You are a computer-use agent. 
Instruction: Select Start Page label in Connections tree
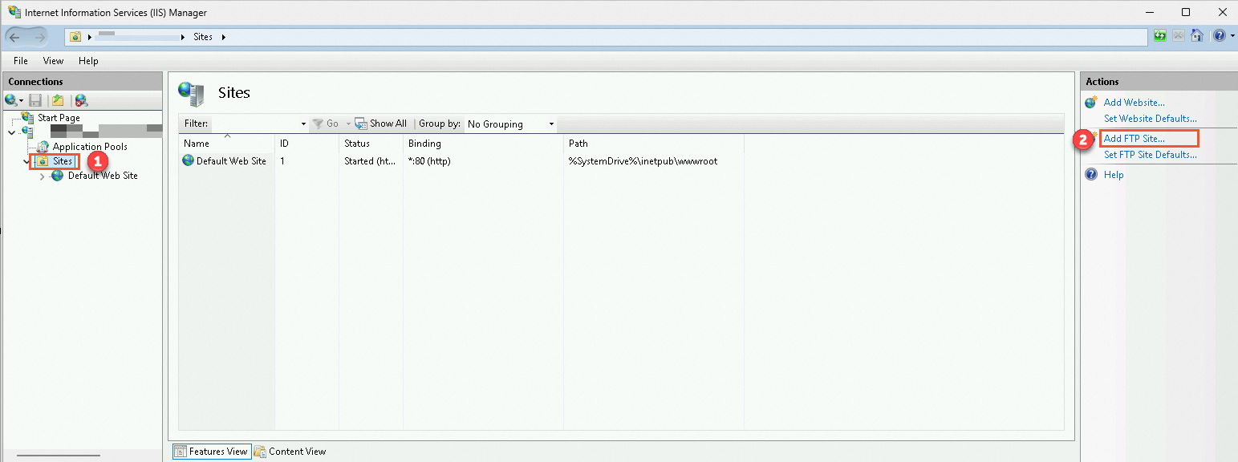tap(59, 118)
